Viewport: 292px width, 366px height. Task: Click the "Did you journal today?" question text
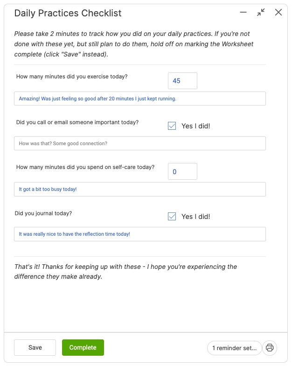coord(43,213)
